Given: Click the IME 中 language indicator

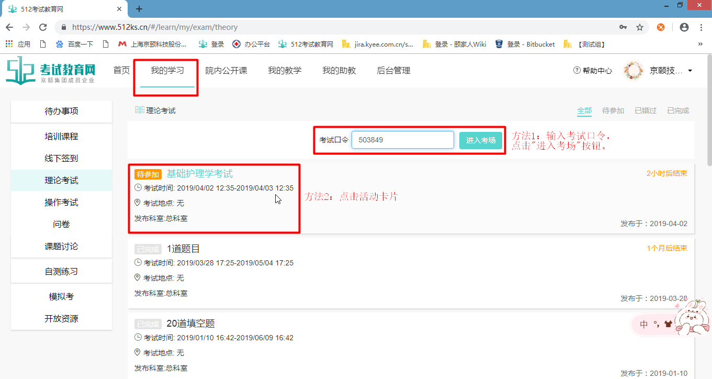Looking at the screenshot, I should (643, 325).
